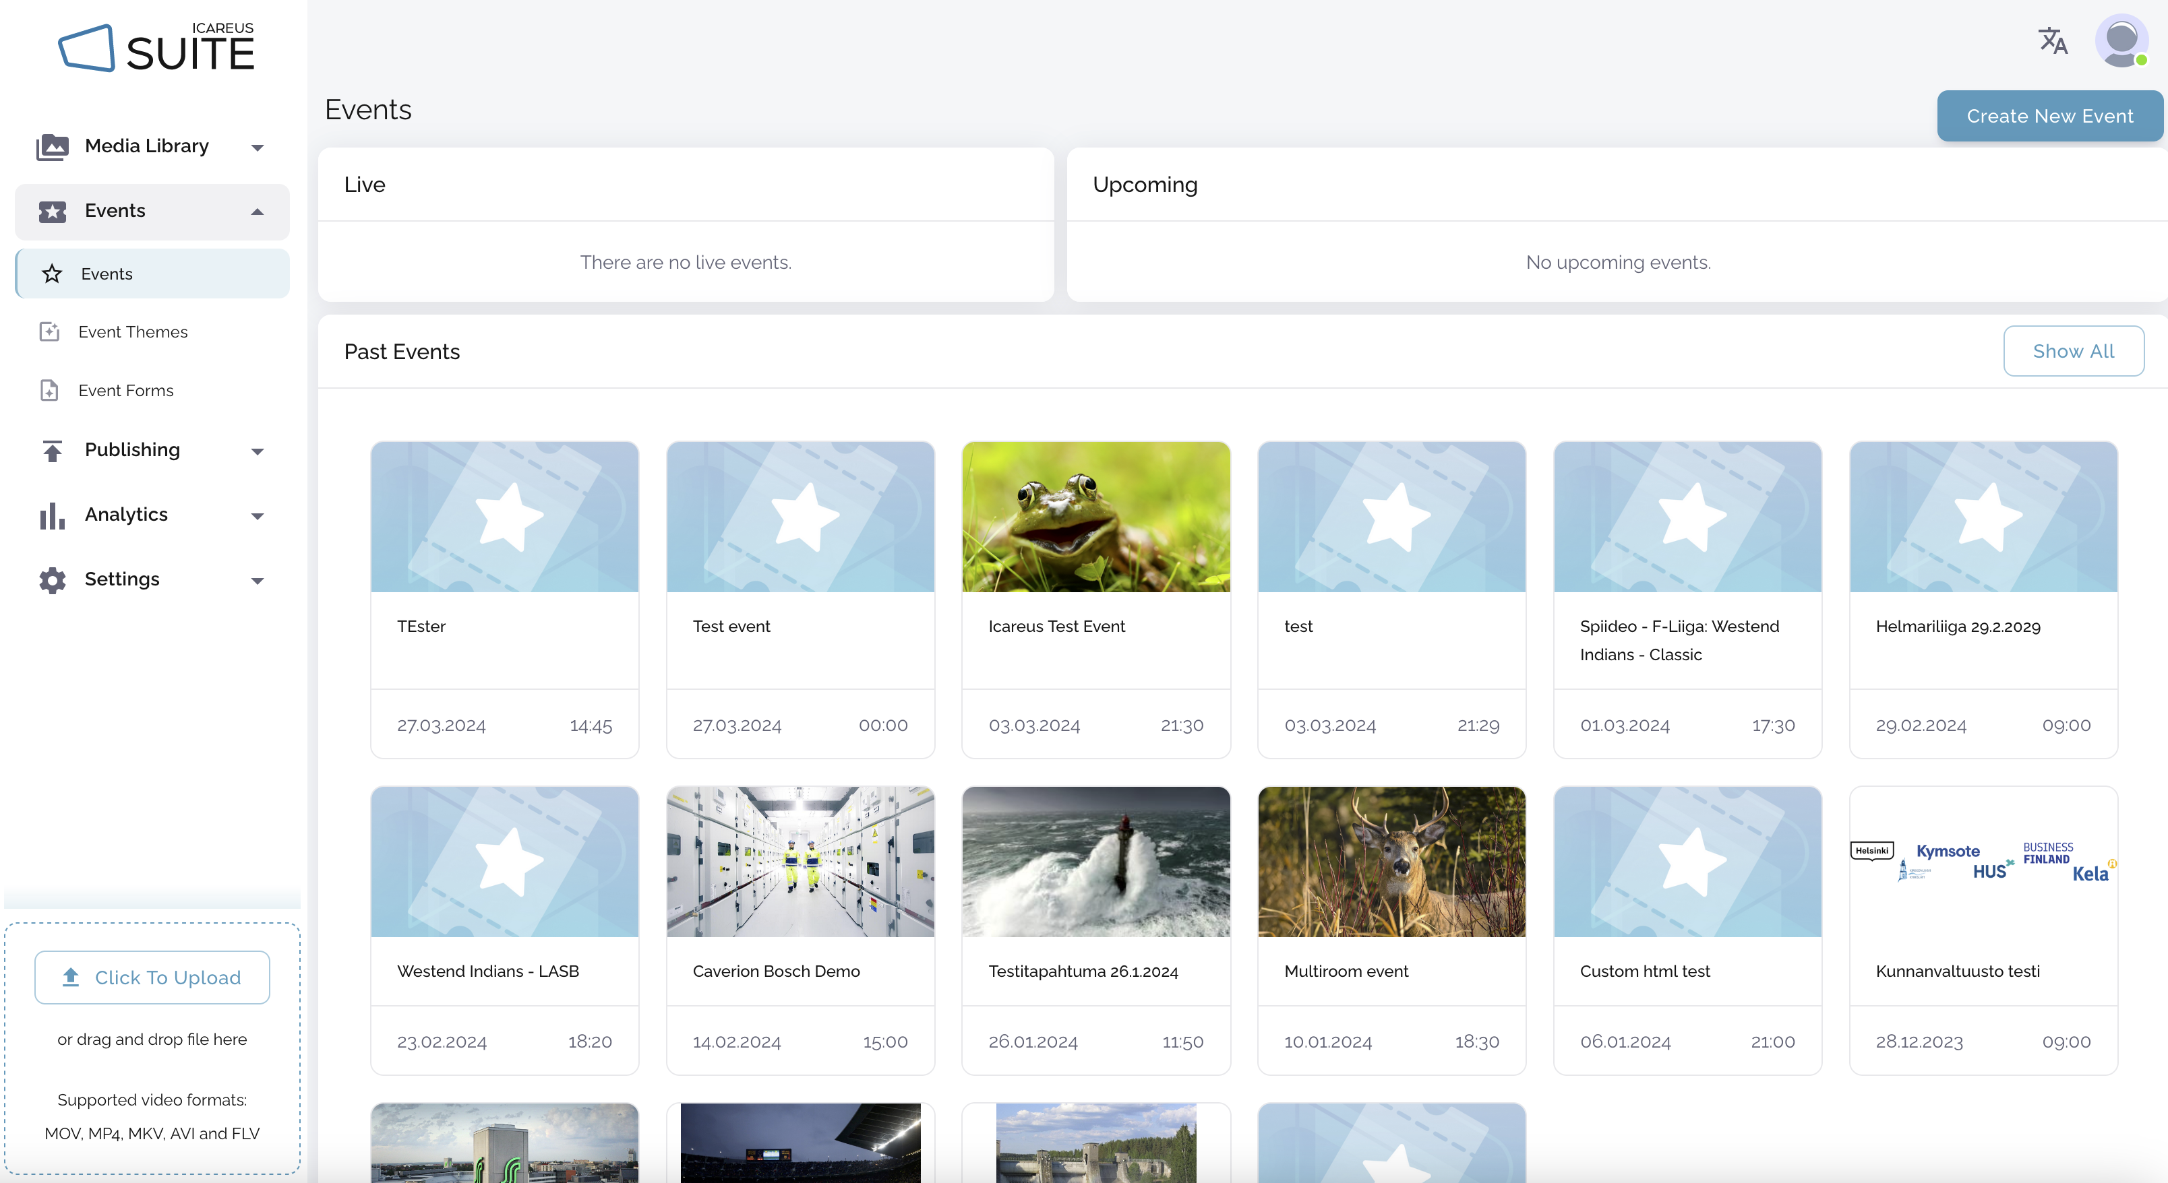Image resolution: width=2168 pixels, height=1183 pixels.
Task: Click the Media Library sidebar icon
Action: pyautogui.click(x=52, y=146)
